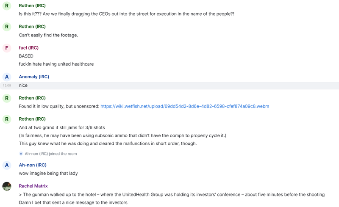Open fuel's pink F avatar
Viewport: 339px width, 207px height.
coord(7,48)
